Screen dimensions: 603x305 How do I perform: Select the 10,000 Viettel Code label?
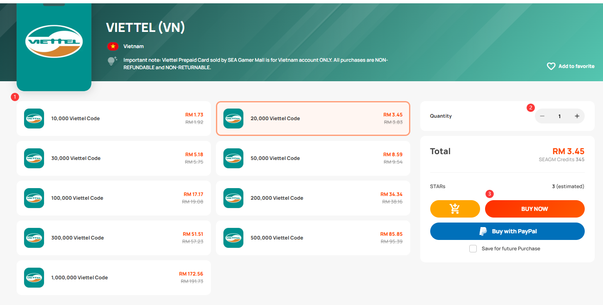[76, 119]
